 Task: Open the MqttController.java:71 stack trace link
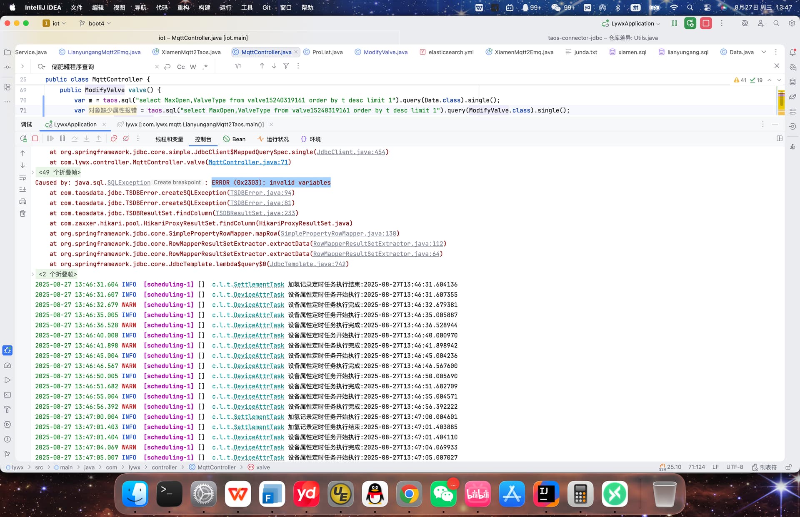(x=248, y=162)
